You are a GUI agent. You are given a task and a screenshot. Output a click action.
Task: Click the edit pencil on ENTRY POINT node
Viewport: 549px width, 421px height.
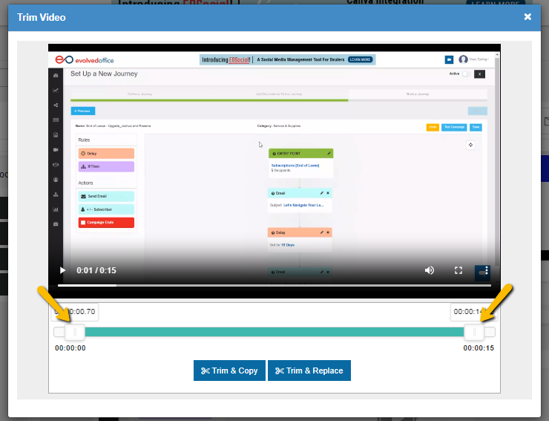coord(329,153)
